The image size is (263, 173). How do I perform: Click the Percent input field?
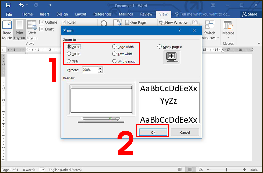pyautogui.click(x=90, y=70)
